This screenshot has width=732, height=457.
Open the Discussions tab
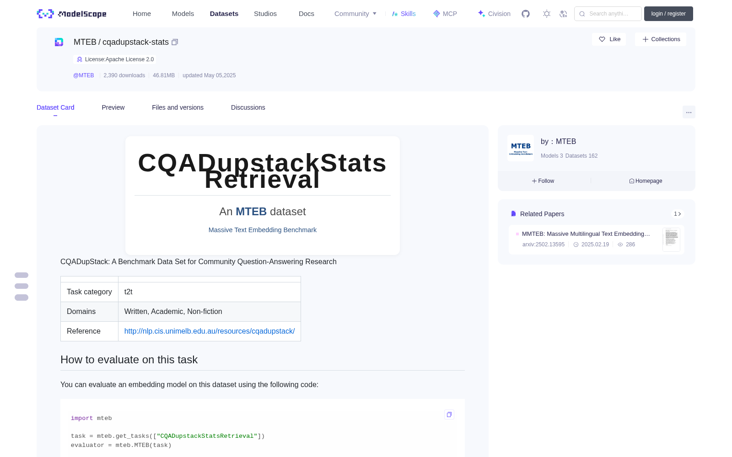click(248, 107)
